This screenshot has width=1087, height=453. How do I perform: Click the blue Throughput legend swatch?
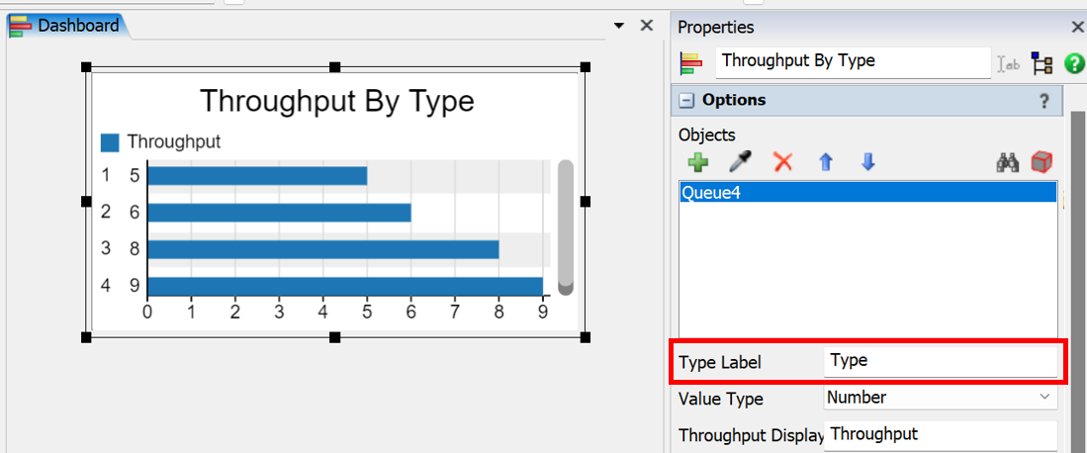point(110,142)
